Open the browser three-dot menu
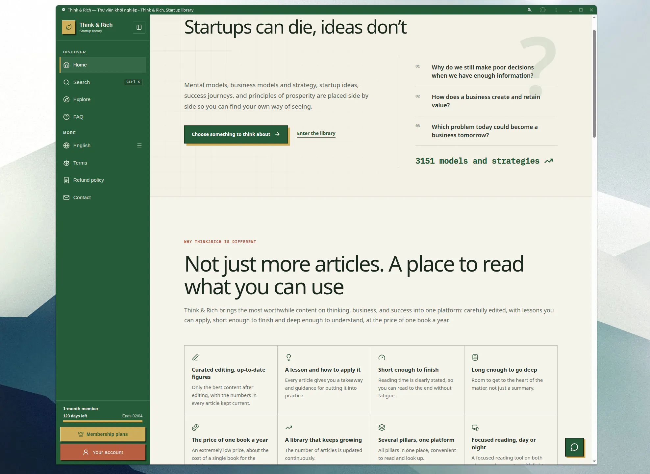 [x=556, y=10]
